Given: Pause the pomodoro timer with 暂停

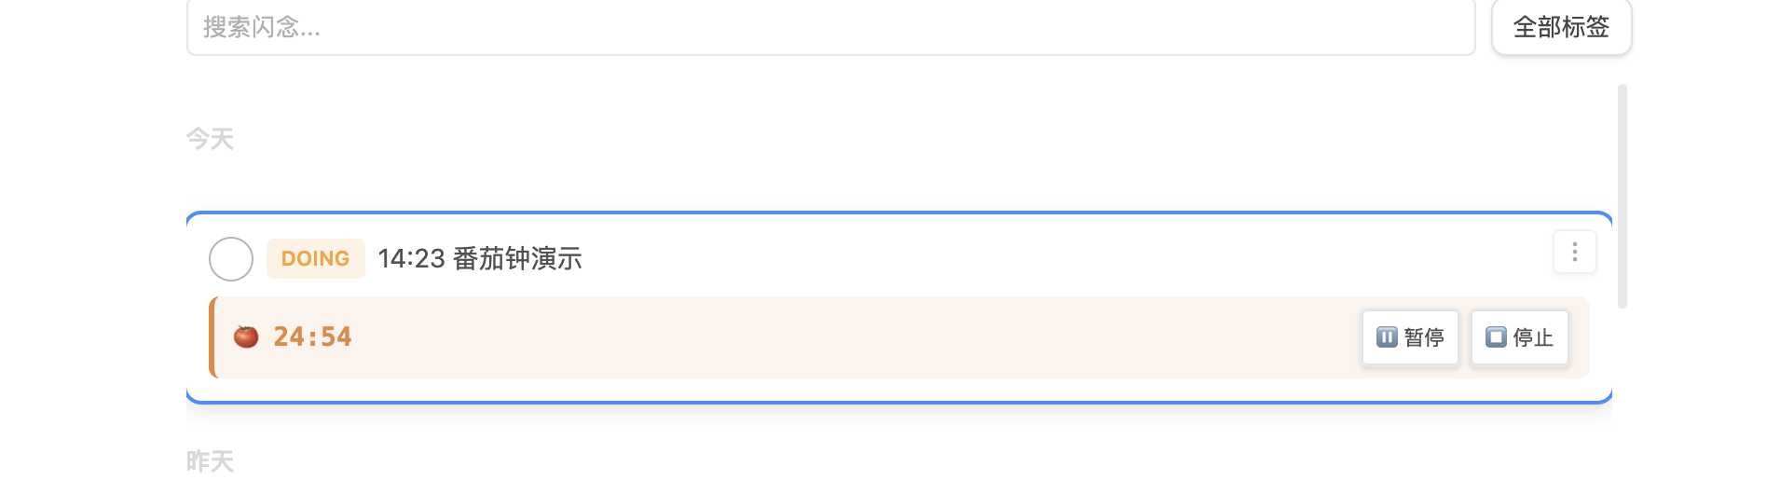Looking at the screenshot, I should (x=1409, y=337).
